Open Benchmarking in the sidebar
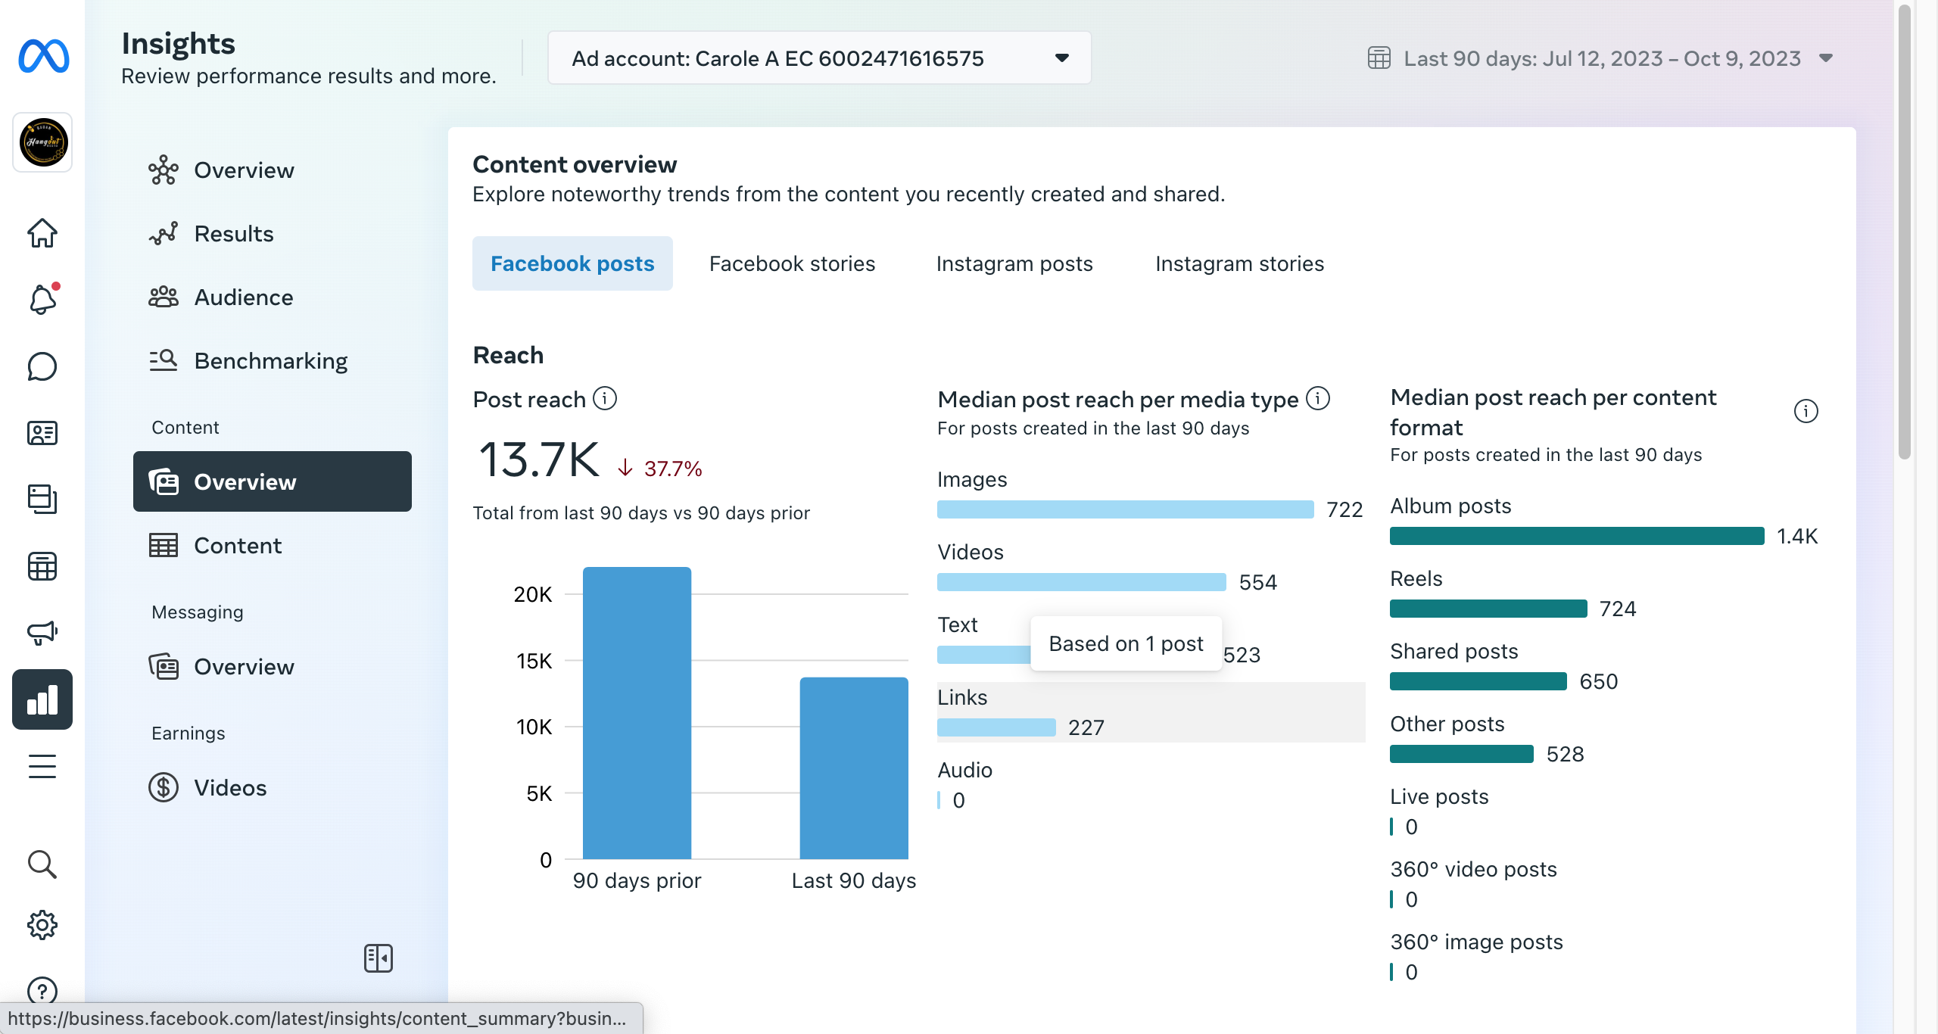 click(x=271, y=361)
